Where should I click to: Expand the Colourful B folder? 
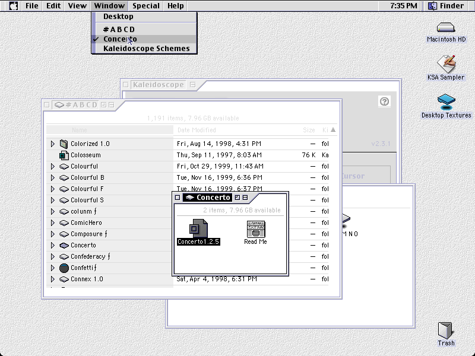coord(52,177)
